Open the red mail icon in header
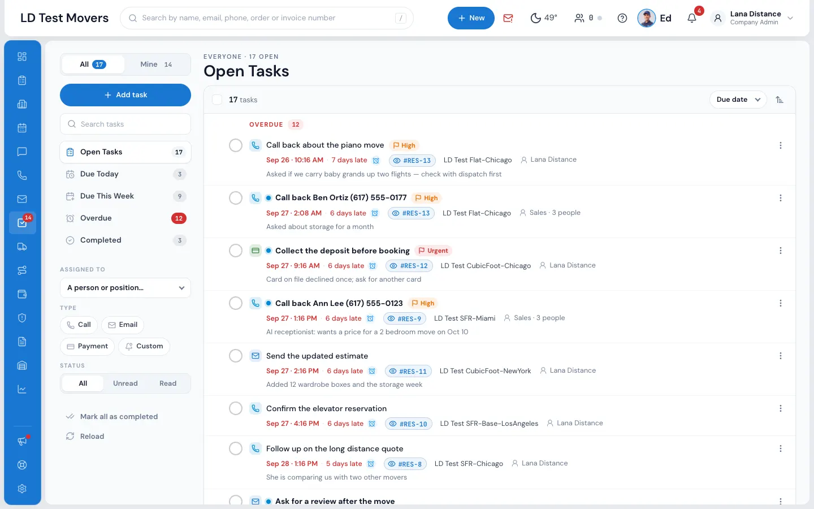814x509 pixels. 508,18
